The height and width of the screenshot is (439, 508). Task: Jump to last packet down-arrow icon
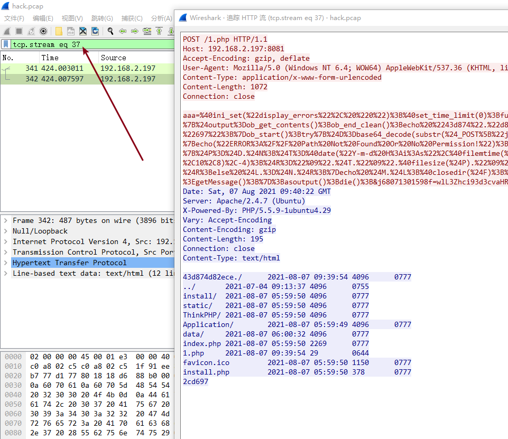171,31
